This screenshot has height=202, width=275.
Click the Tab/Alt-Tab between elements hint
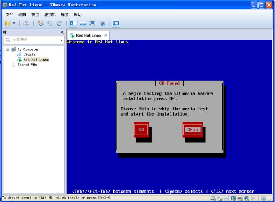pos(113,191)
